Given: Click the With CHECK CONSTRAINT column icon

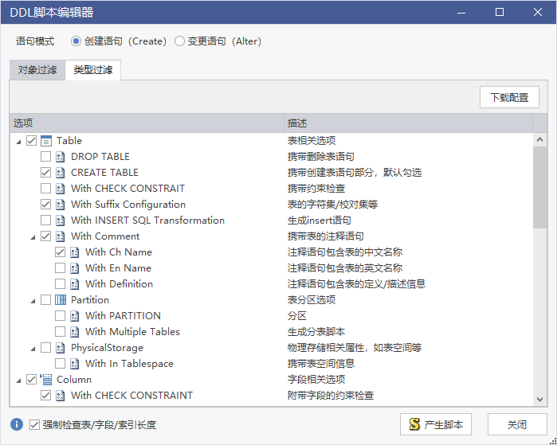Looking at the screenshot, I should pyautogui.click(x=61, y=396).
